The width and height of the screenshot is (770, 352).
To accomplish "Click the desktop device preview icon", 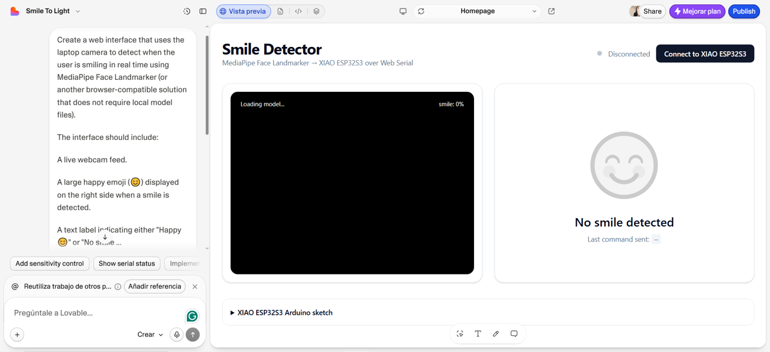I will pyautogui.click(x=403, y=11).
